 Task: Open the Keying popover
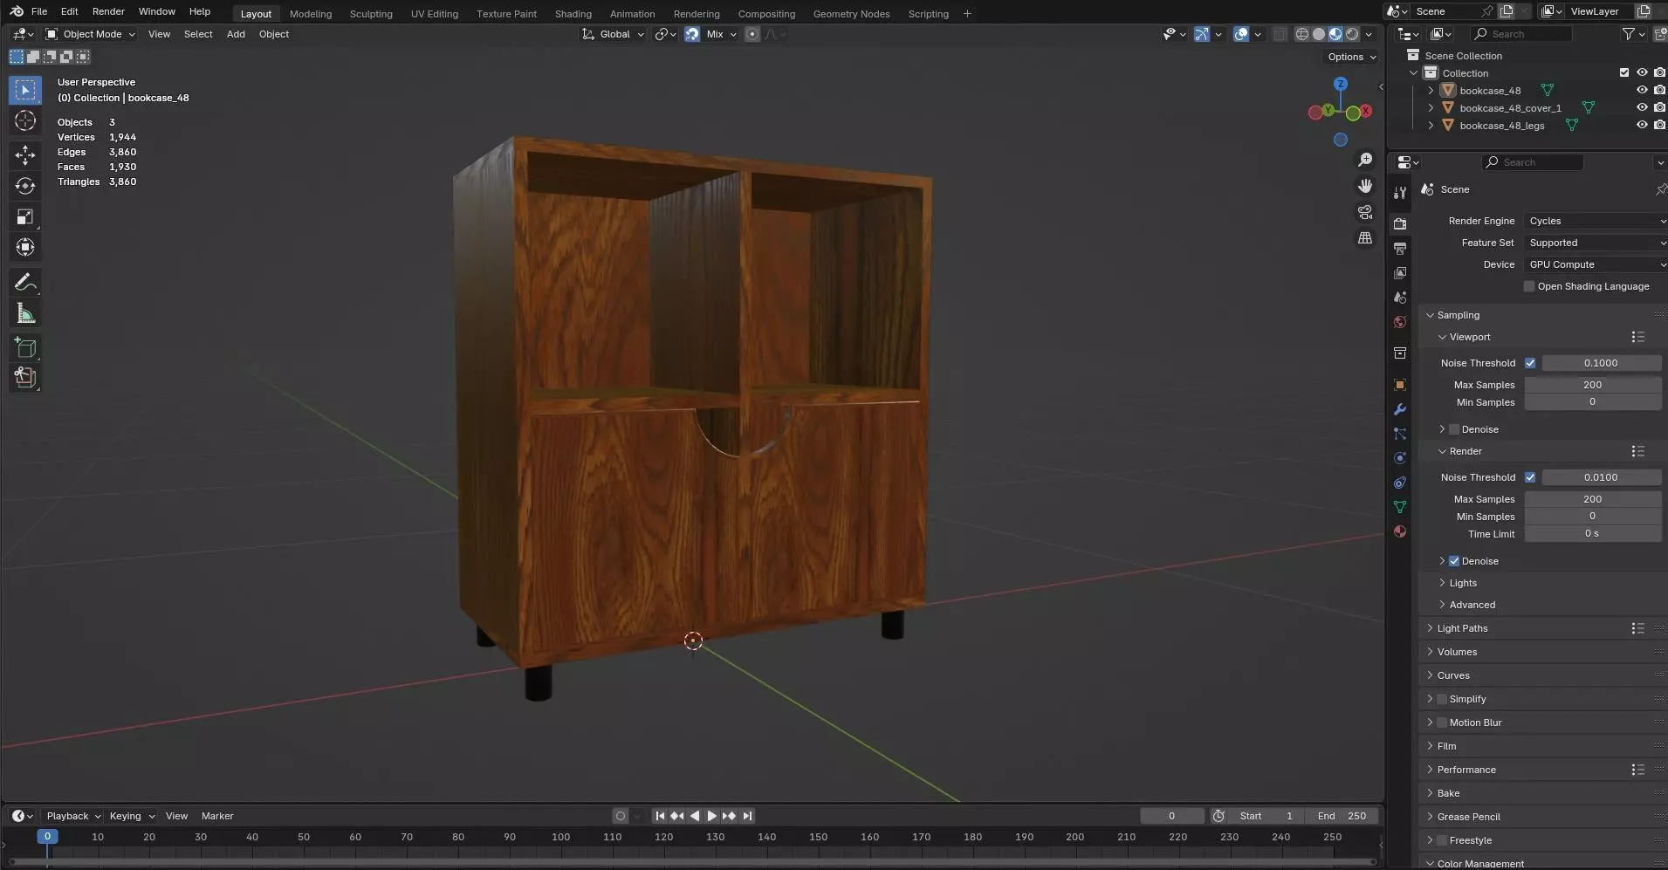tap(132, 816)
